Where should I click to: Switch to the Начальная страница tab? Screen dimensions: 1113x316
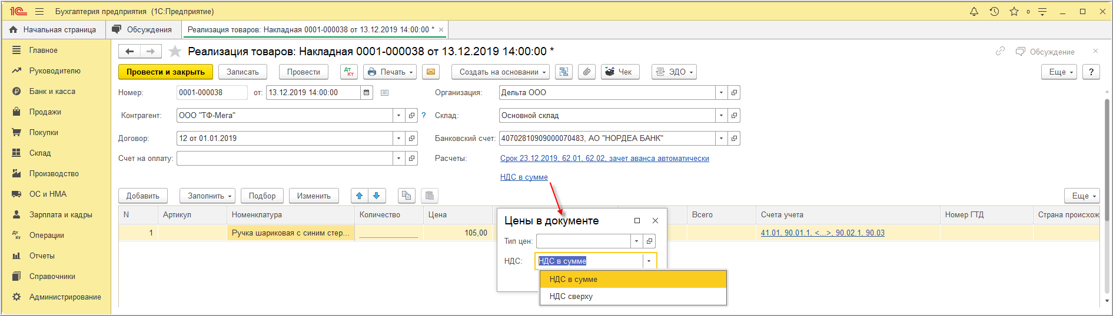pyautogui.click(x=53, y=29)
